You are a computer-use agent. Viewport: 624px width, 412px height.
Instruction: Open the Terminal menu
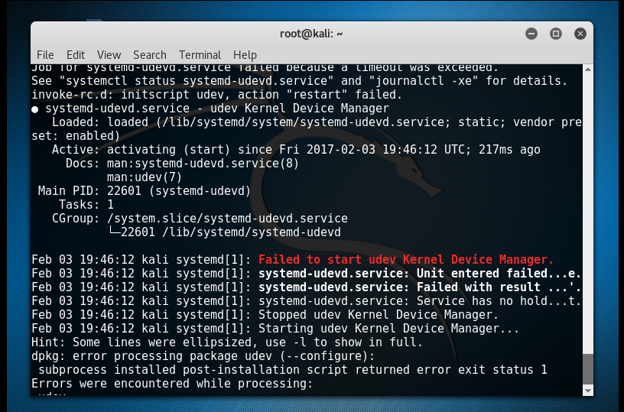[x=200, y=55]
